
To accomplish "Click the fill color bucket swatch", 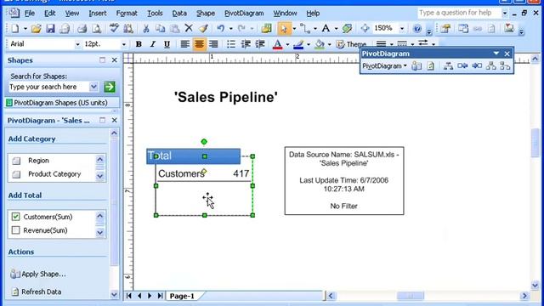I will tap(320, 44).
